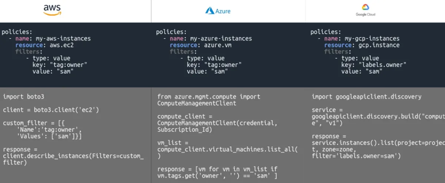
Task: Click 'import googleapiclient.discovery' line
Action: click(367, 97)
